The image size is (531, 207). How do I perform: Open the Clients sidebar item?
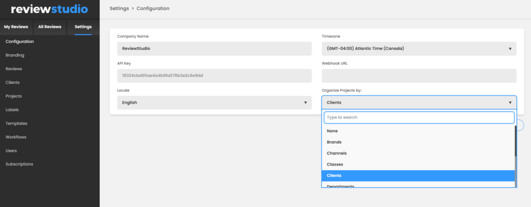pyautogui.click(x=12, y=82)
